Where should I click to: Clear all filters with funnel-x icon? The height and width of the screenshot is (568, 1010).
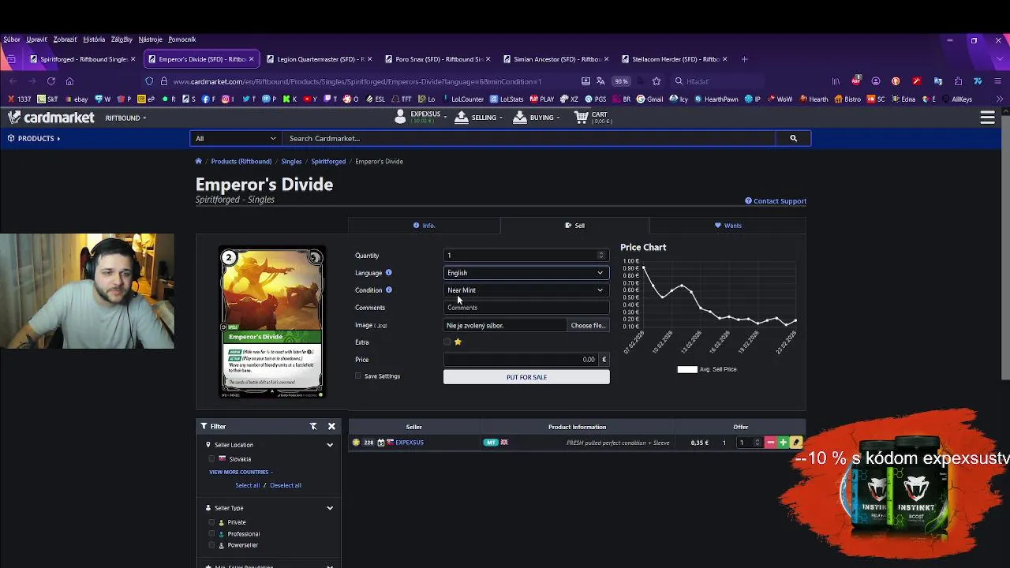[313, 426]
